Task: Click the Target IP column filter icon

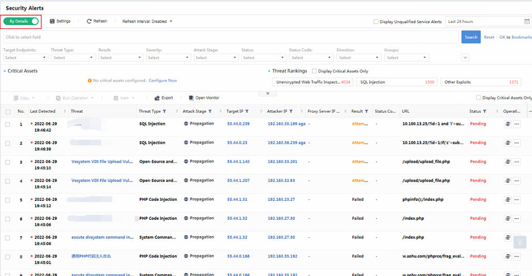Action: (247, 112)
